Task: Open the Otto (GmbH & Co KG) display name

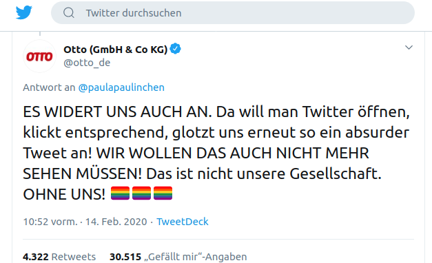Action: [116, 50]
